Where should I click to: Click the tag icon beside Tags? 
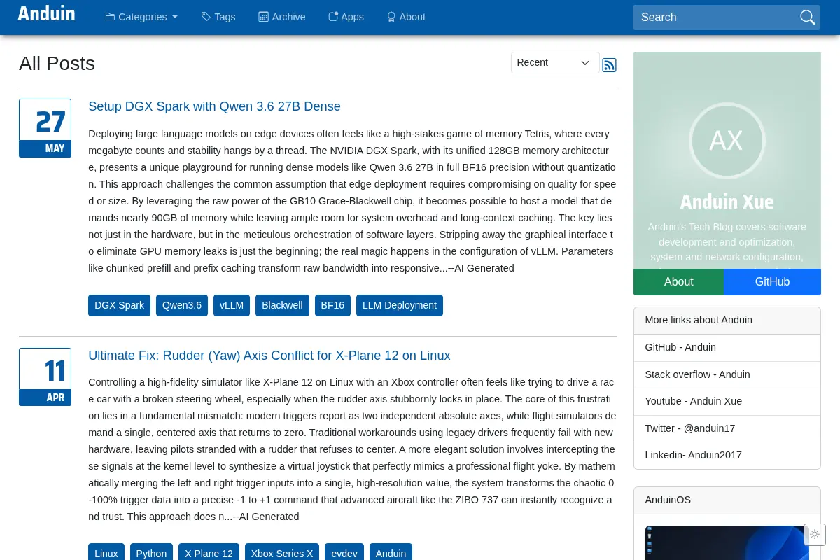(206, 17)
